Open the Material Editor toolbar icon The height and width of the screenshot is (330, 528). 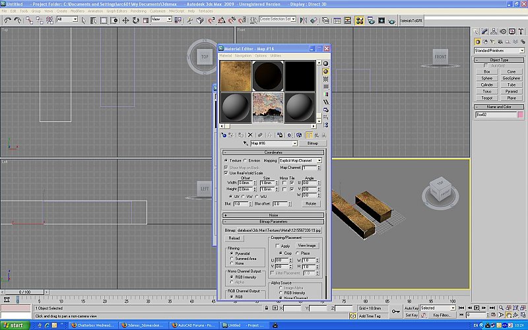click(360, 20)
